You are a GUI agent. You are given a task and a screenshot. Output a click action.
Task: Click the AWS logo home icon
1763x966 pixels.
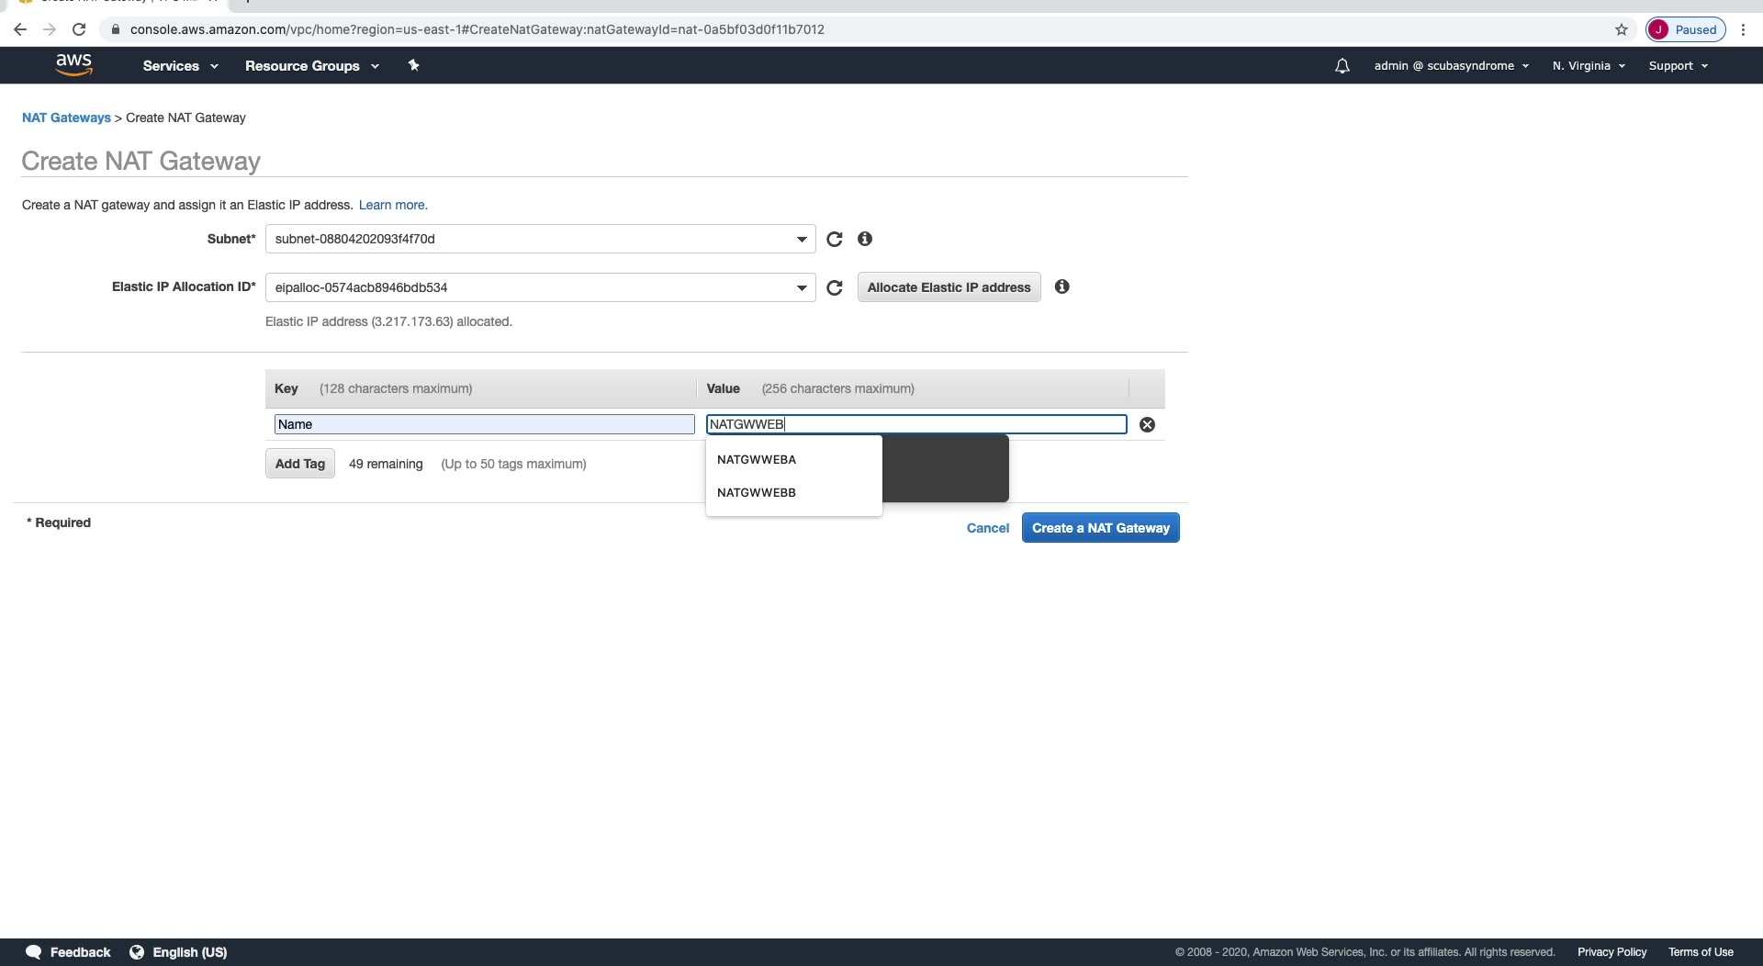coord(73,65)
